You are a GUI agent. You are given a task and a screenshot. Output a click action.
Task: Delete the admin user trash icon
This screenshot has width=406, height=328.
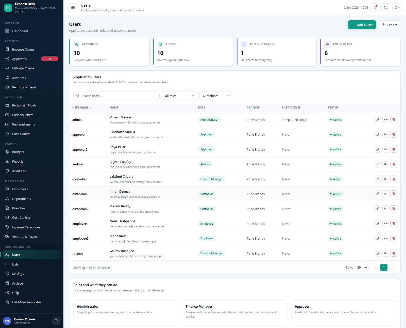pos(394,120)
